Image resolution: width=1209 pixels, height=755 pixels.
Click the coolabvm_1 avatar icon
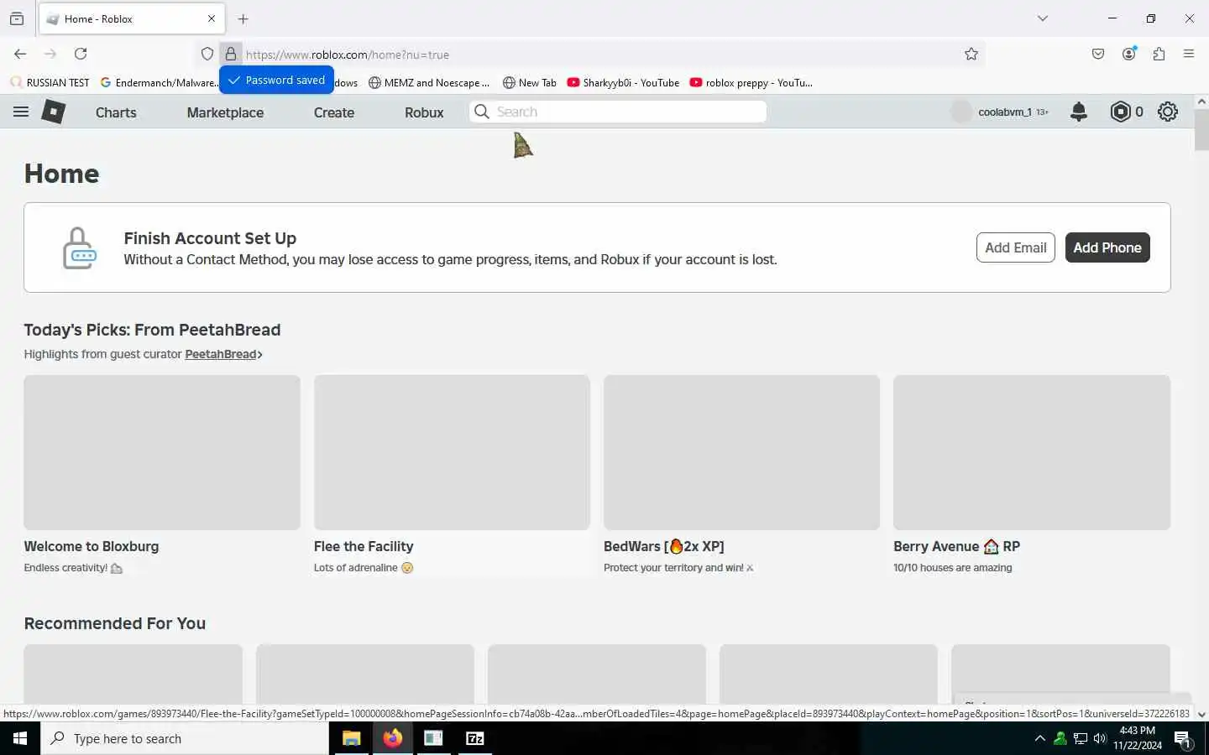coord(961,112)
